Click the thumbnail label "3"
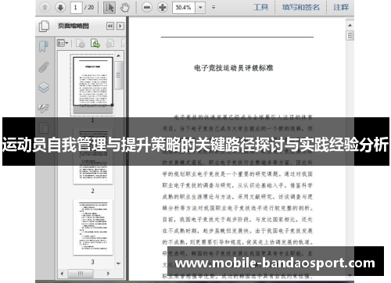391x283 pixels. [92, 262]
